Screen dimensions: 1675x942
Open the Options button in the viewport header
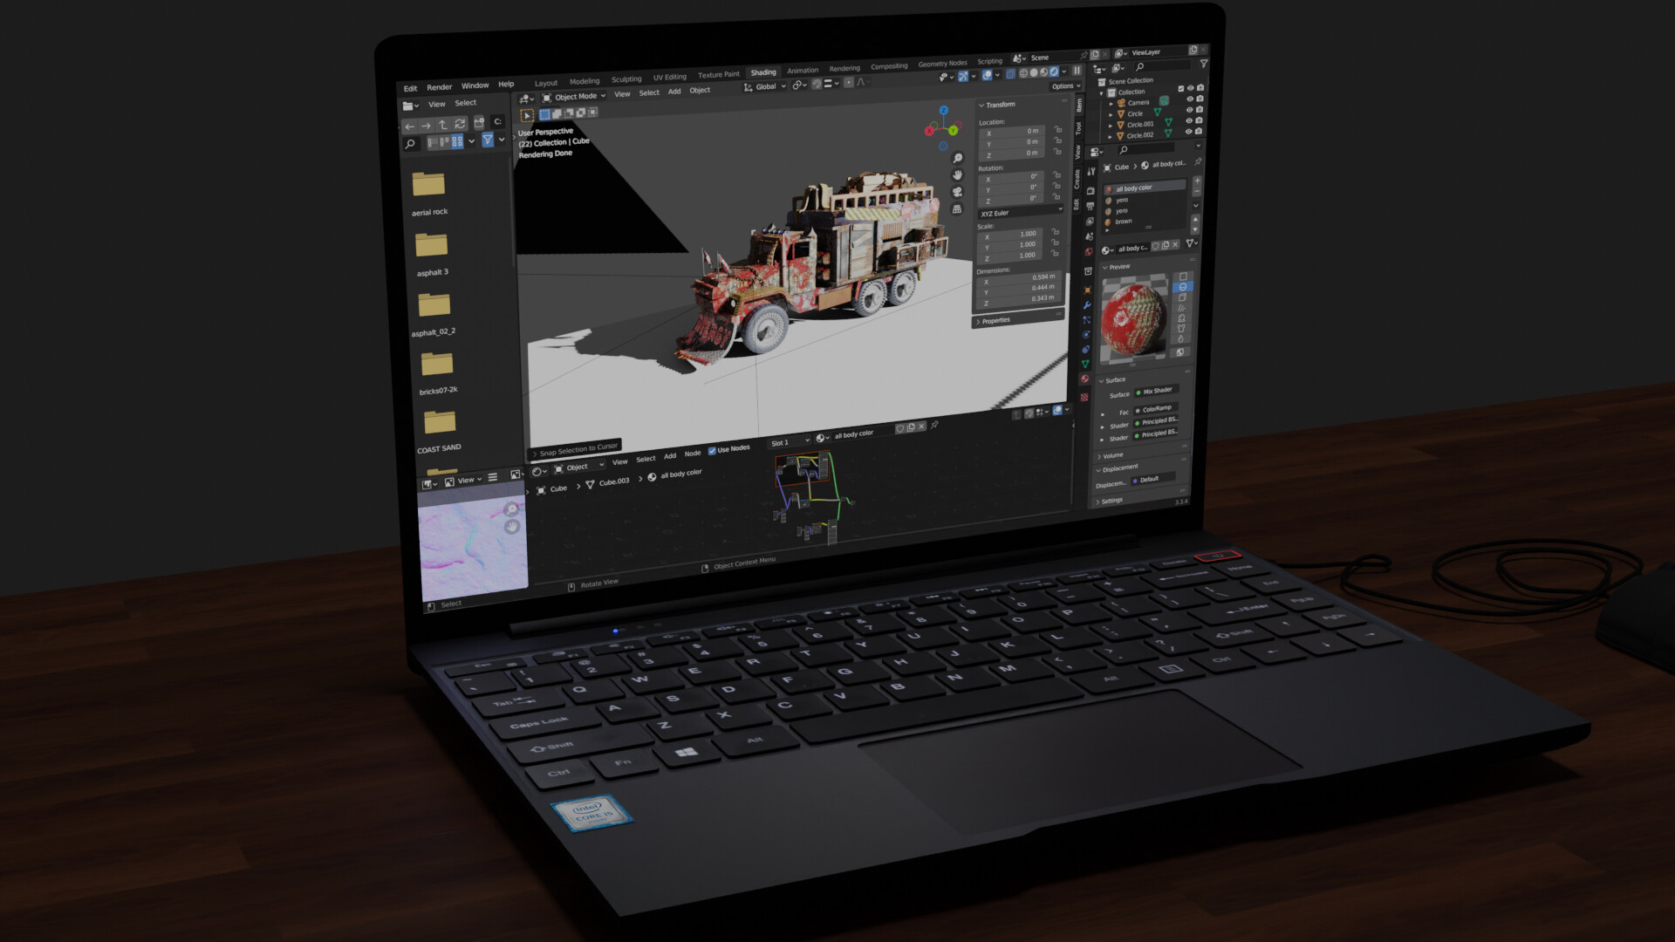tap(1063, 86)
